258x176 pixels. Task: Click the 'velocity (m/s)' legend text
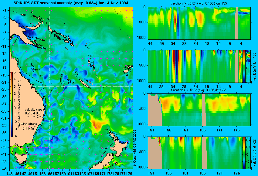(34, 110)
